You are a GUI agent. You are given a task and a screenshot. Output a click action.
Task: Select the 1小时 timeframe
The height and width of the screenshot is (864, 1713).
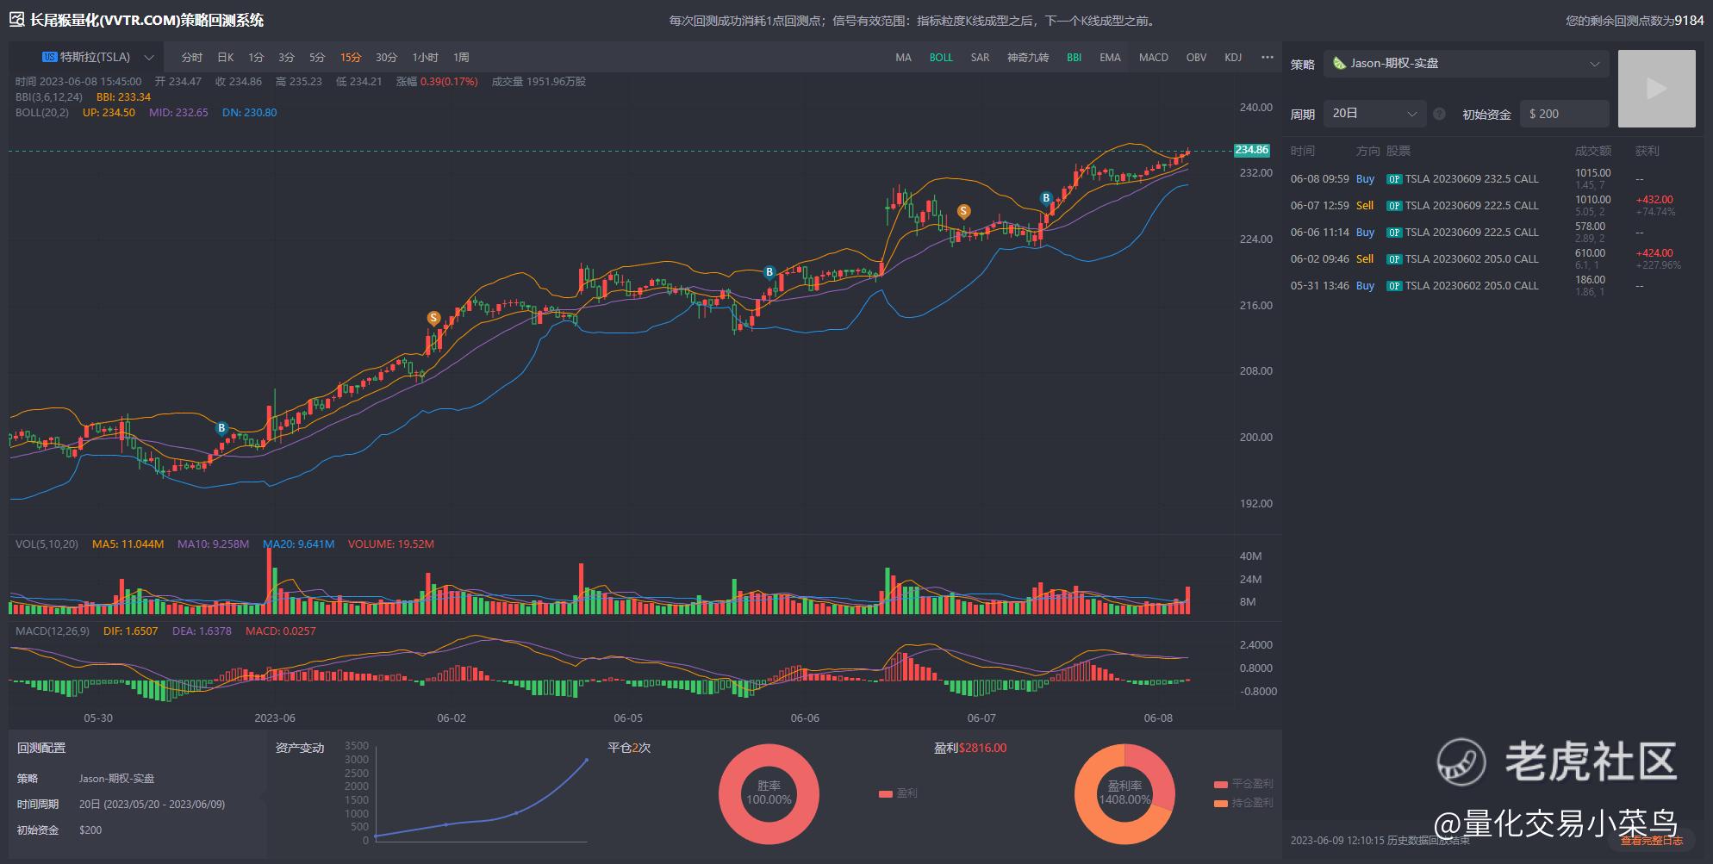[x=426, y=58]
